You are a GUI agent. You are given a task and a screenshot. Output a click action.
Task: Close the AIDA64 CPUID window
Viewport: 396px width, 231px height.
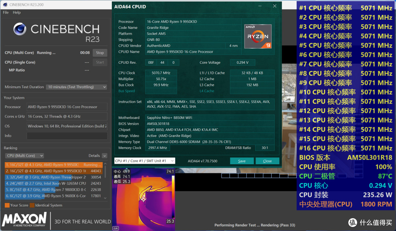[275, 6]
